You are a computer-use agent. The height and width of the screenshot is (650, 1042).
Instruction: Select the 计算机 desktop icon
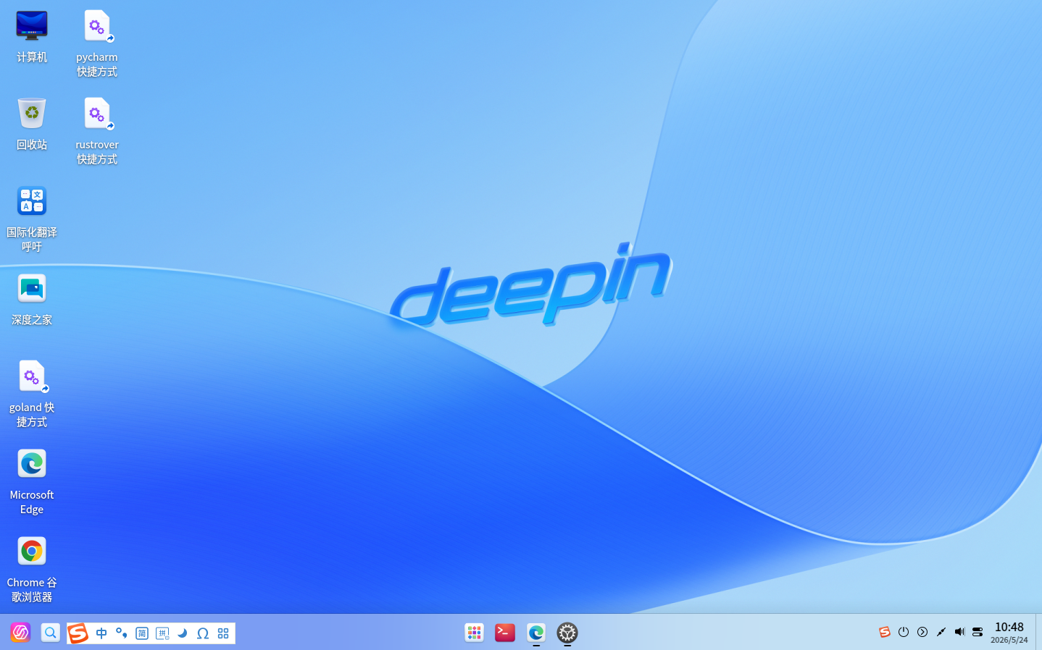pos(32,27)
